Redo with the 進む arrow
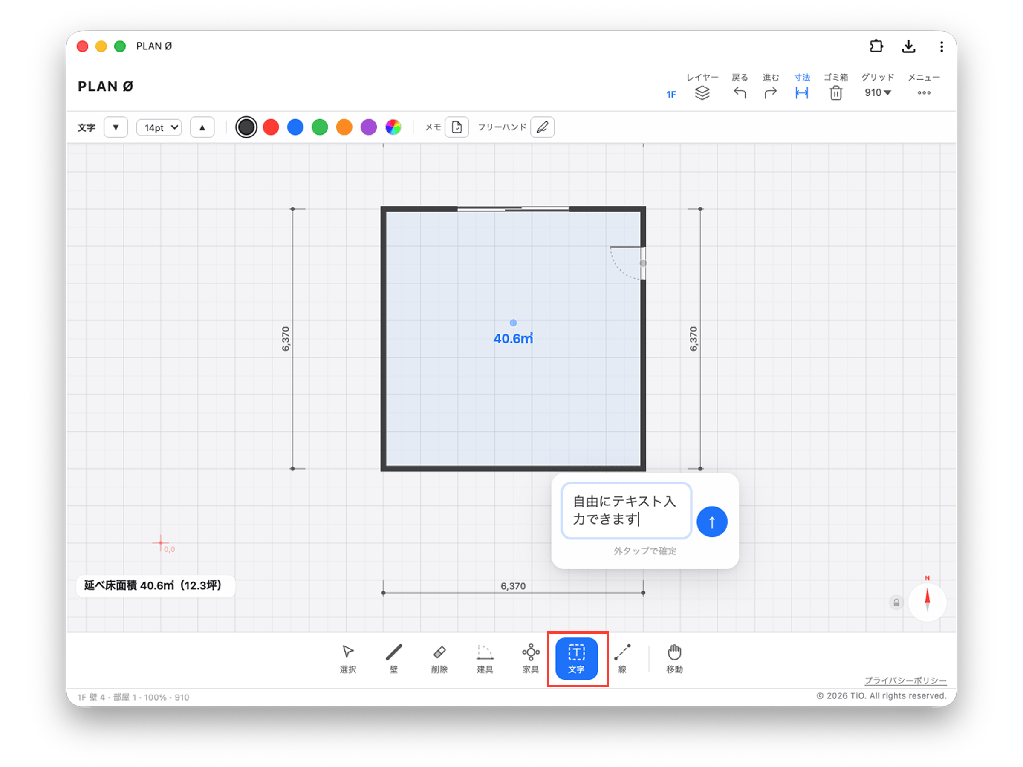Image resolution: width=1023 pixels, height=767 pixels. 771,87
